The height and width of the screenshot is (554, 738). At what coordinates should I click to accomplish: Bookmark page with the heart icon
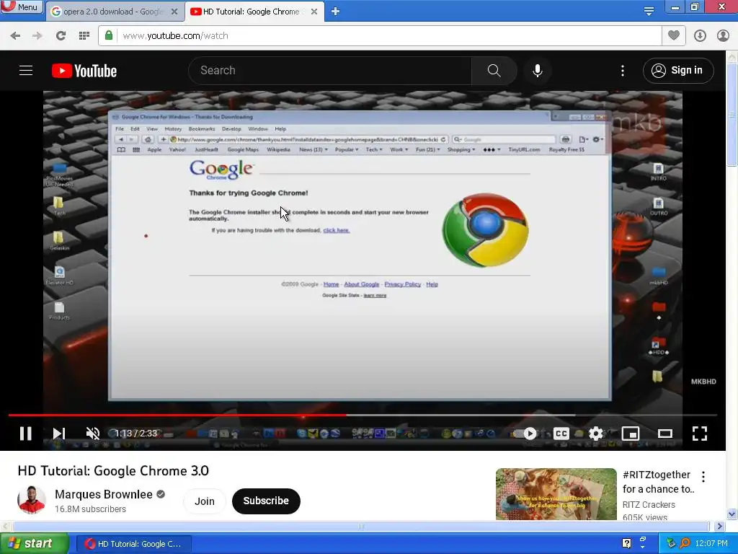674,35
